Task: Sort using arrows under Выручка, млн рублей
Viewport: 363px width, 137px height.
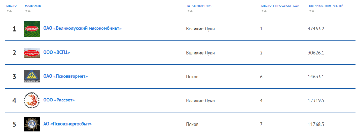Action: [312, 11]
